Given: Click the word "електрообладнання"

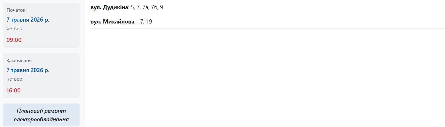Looking at the screenshot, I should [x=41, y=120].
